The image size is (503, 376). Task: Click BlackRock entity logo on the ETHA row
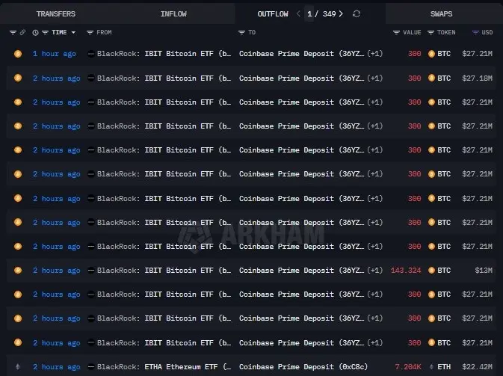pyautogui.click(x=91, y=366)
